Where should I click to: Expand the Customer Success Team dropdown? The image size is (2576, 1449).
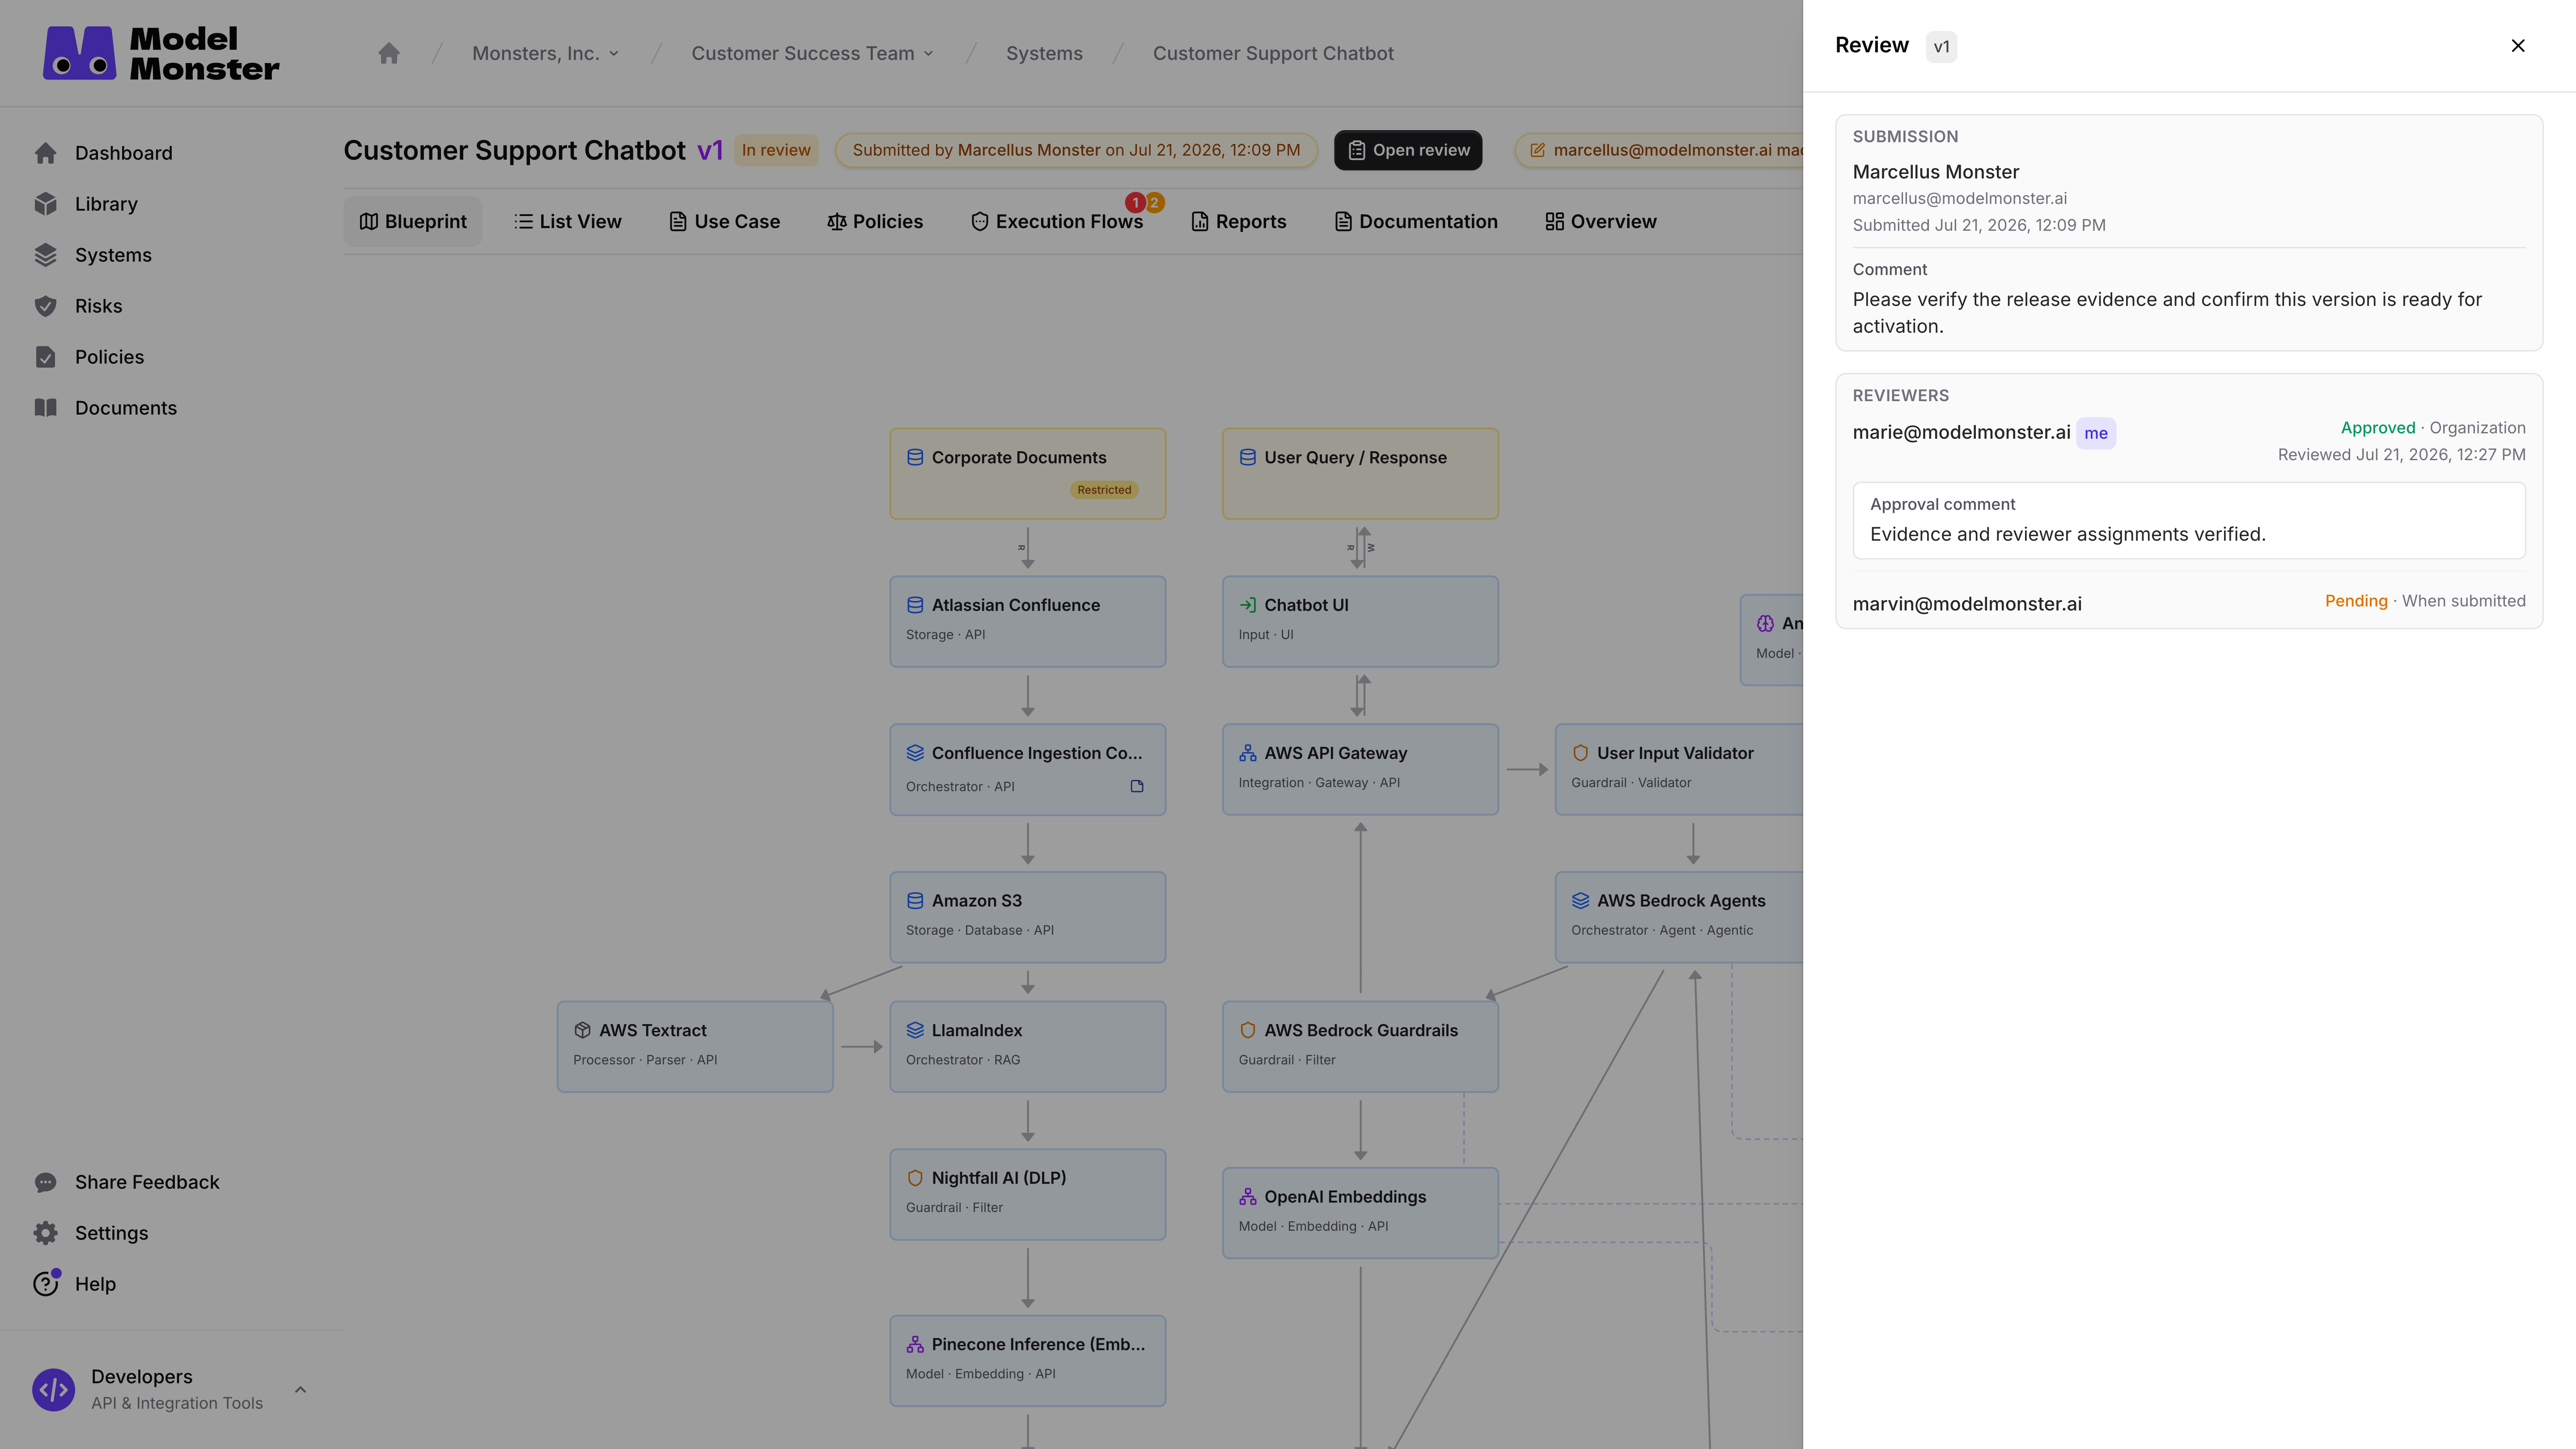click(x=813, y=53)
